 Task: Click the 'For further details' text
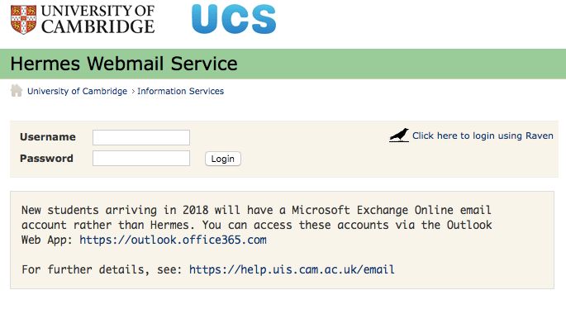(102, 269)
